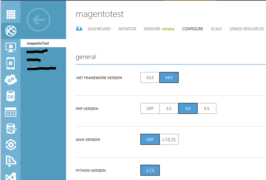Switch to the Monitor tab
Viewport: 266px width, 180px height.
point(127,29)
